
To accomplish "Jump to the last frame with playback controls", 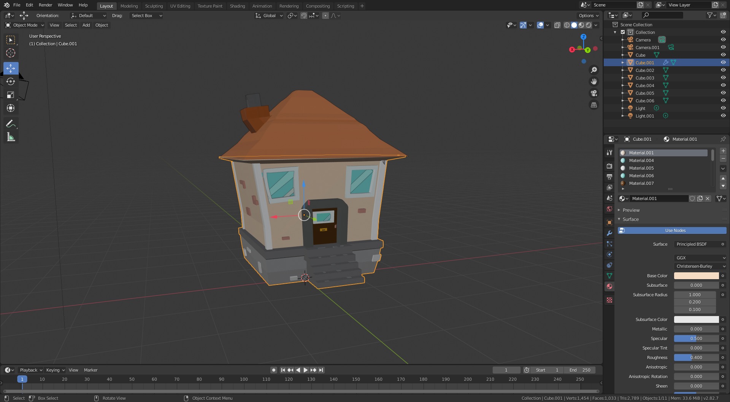I will coord(321,370).
